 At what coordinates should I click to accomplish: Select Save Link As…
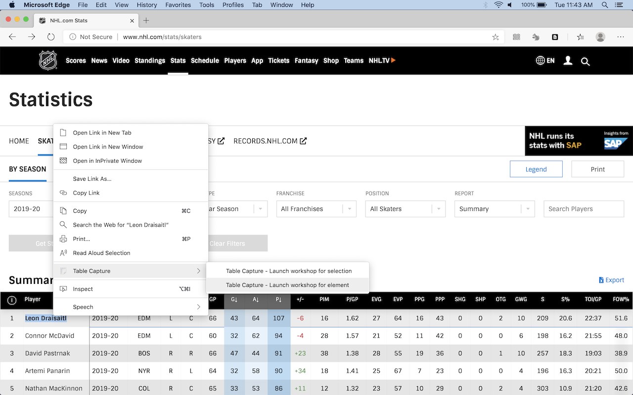tap(131, 179)
